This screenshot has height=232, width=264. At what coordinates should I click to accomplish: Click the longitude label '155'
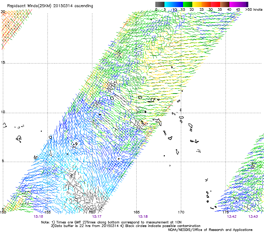tap(47, 212)
